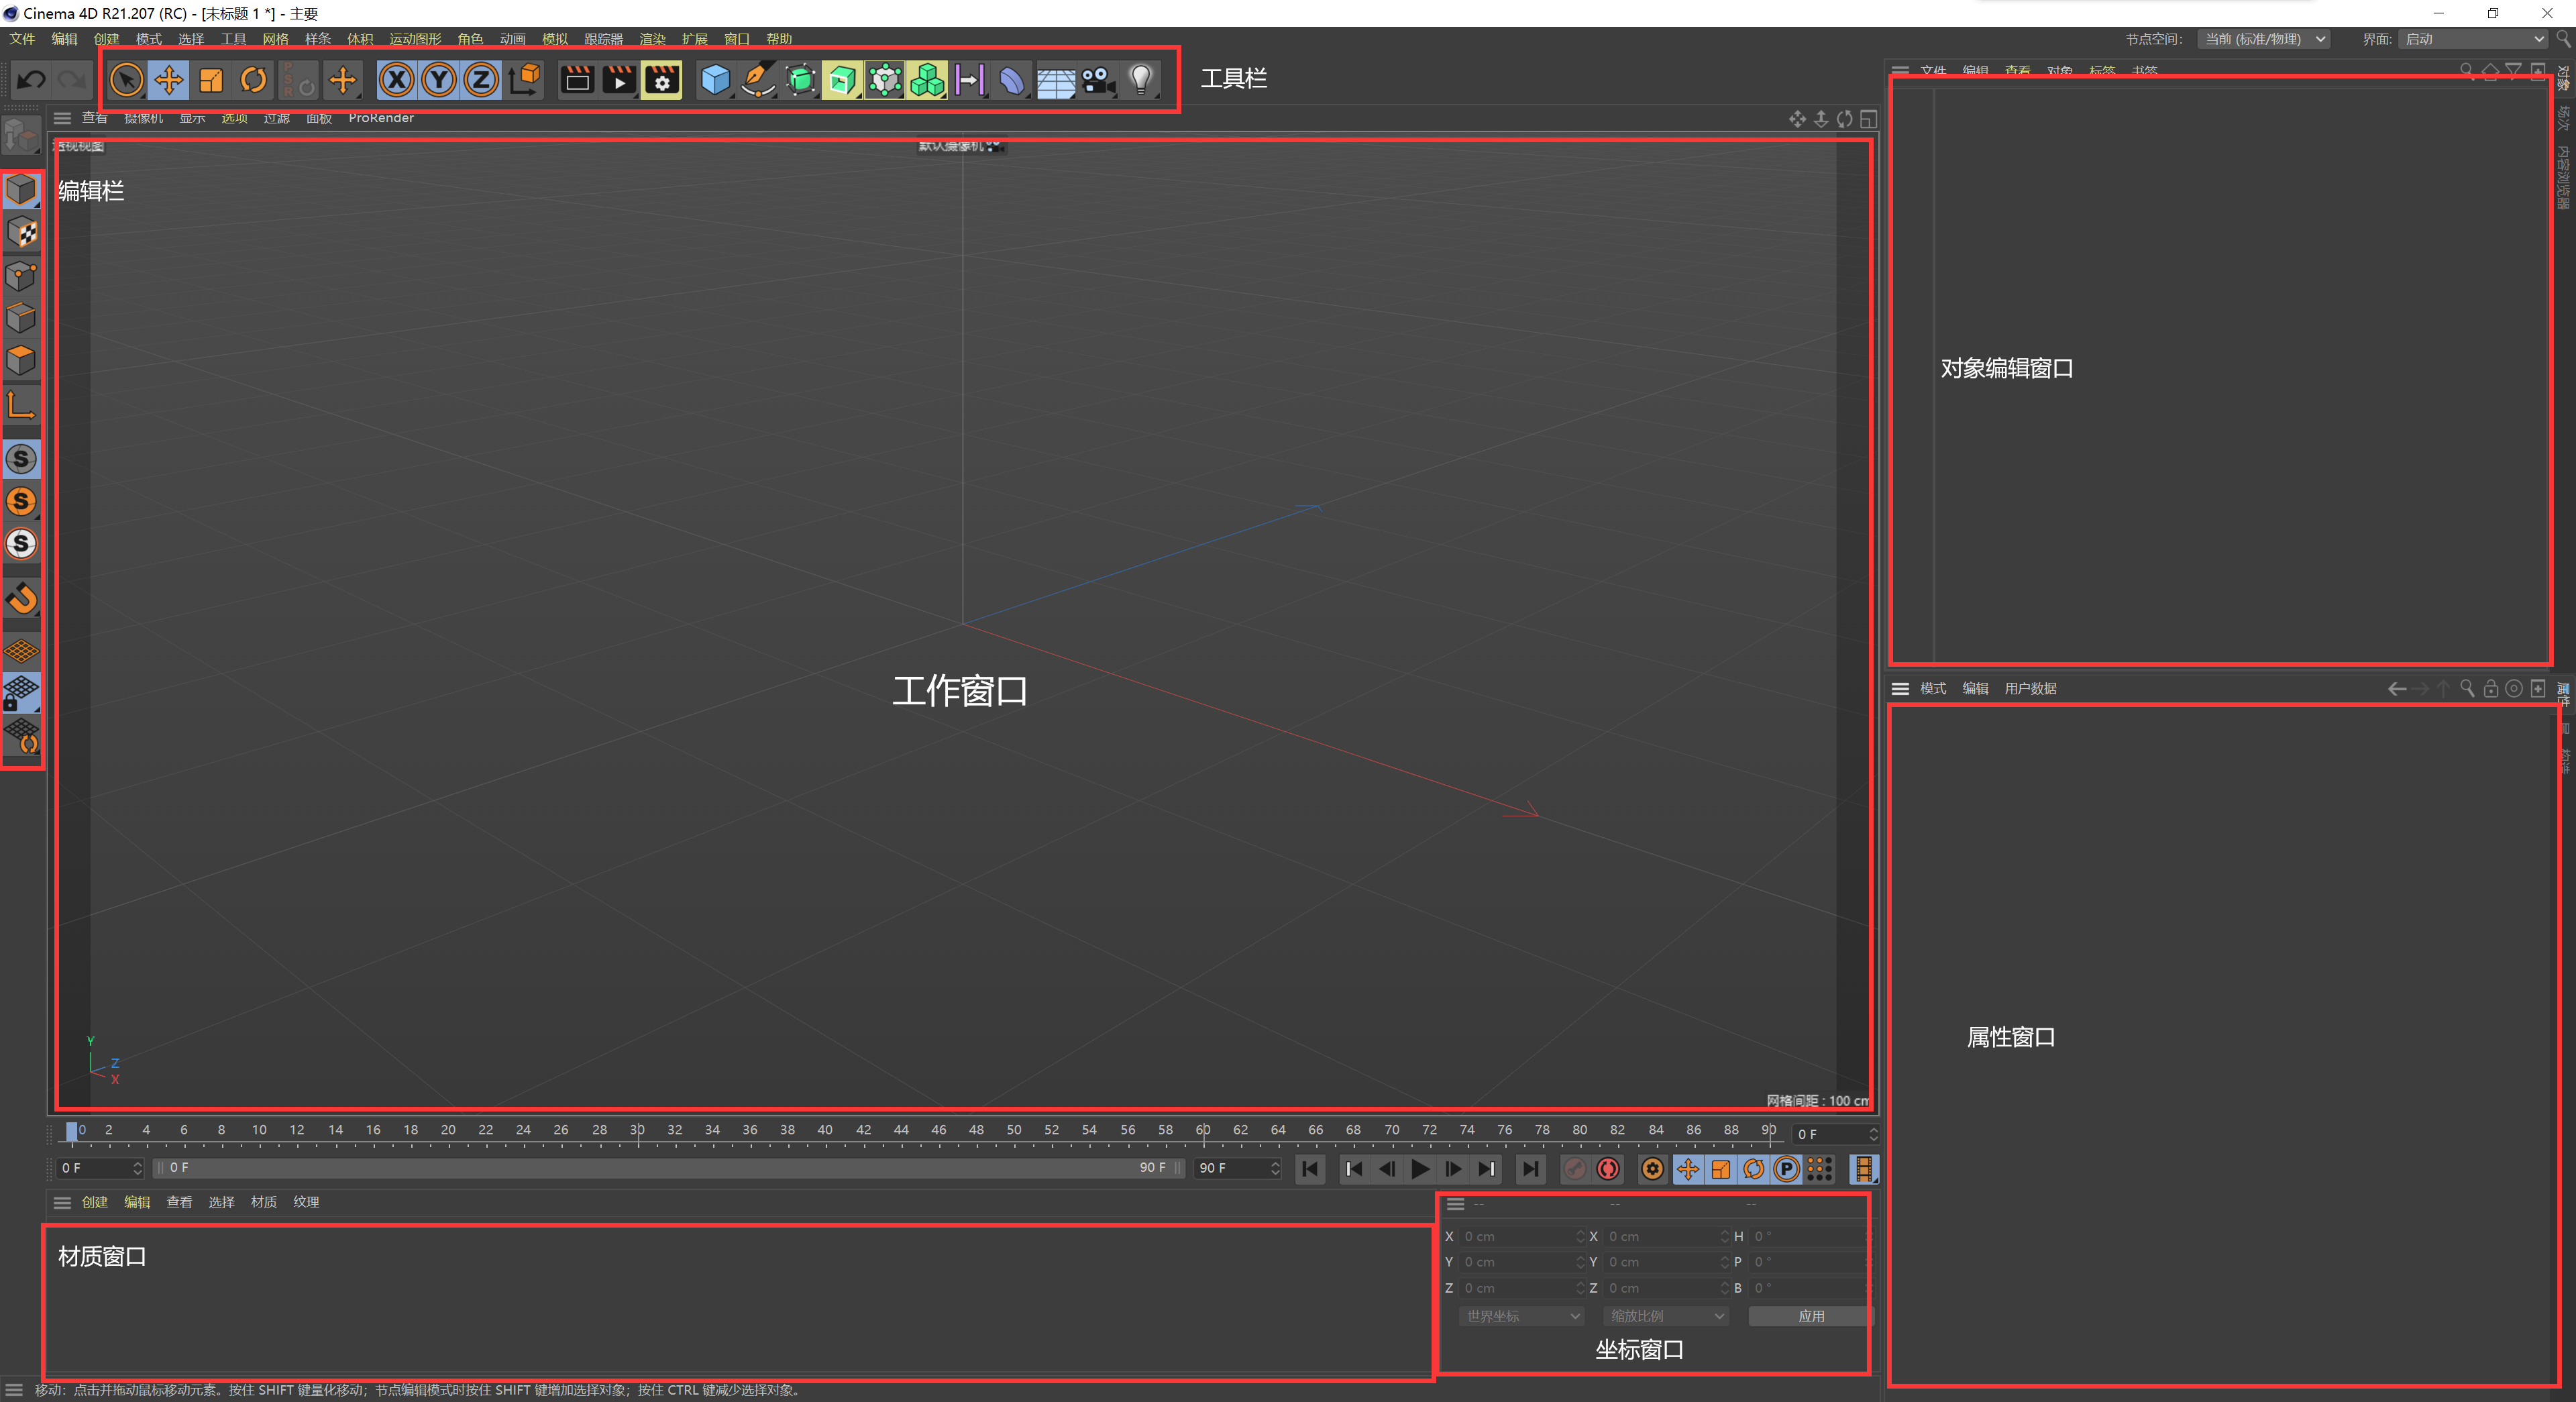This screenshot has height=1402, width=2576.
Task: Select the spline Pen tool icon
Action: tap(758, 80)
